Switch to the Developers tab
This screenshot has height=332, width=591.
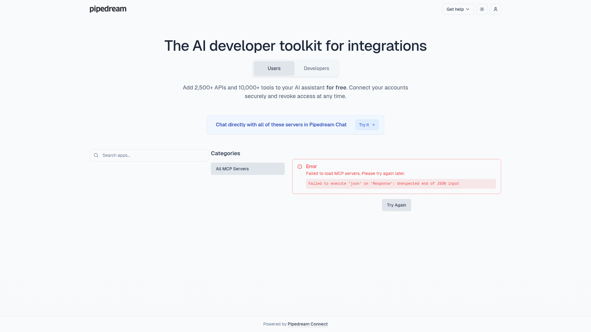tap(316, 68)
